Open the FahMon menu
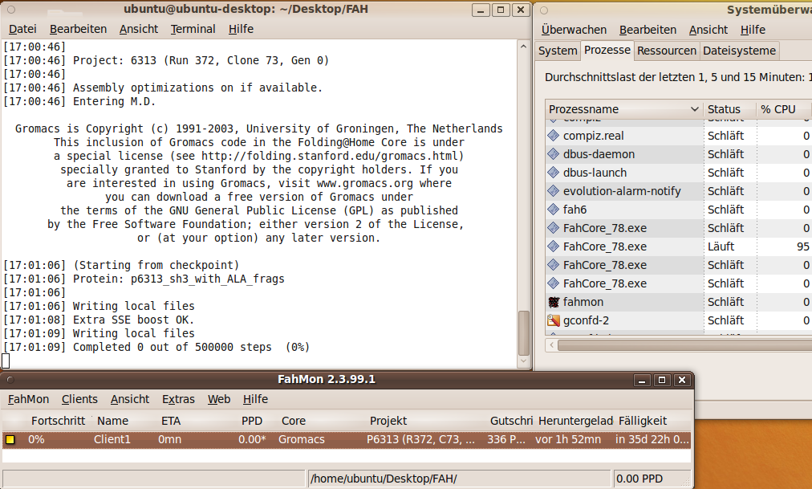 (28, 399)
